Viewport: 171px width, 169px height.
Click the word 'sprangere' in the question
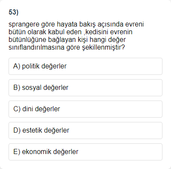click(24, 24)
